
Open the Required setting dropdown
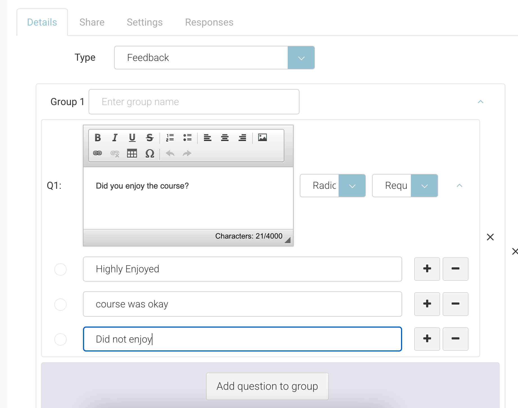click(424, 186)
